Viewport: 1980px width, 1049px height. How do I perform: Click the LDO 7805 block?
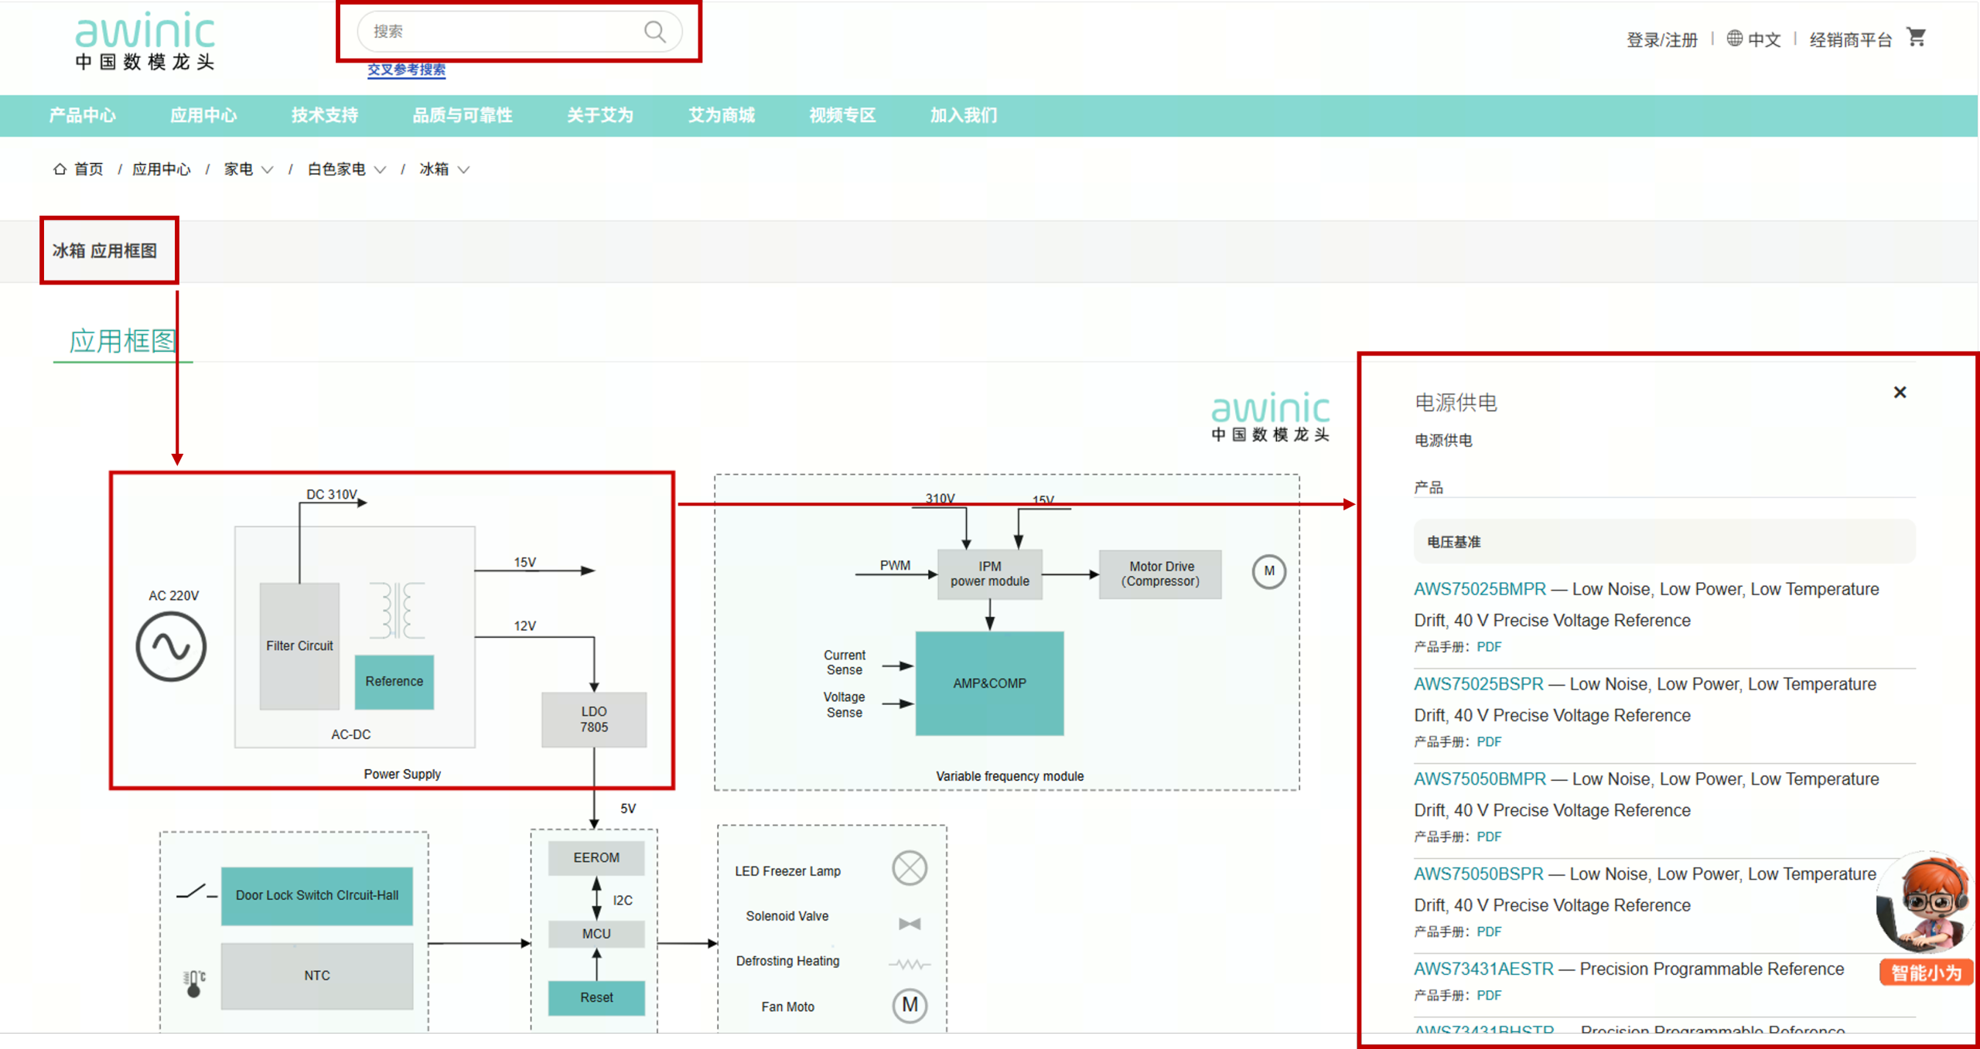click(x=594, y=720)
